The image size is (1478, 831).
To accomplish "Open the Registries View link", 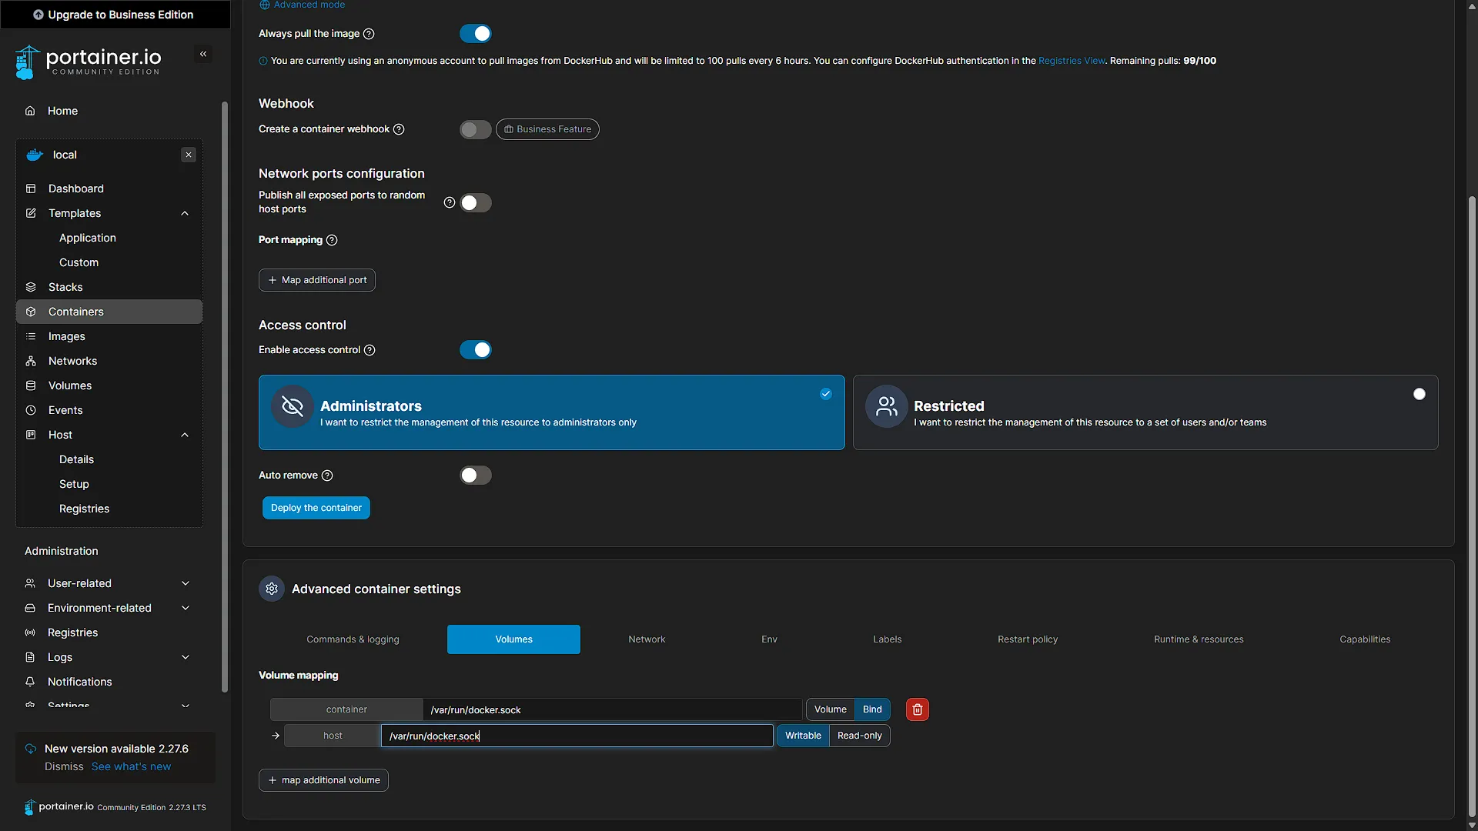I will (1072, 61).
